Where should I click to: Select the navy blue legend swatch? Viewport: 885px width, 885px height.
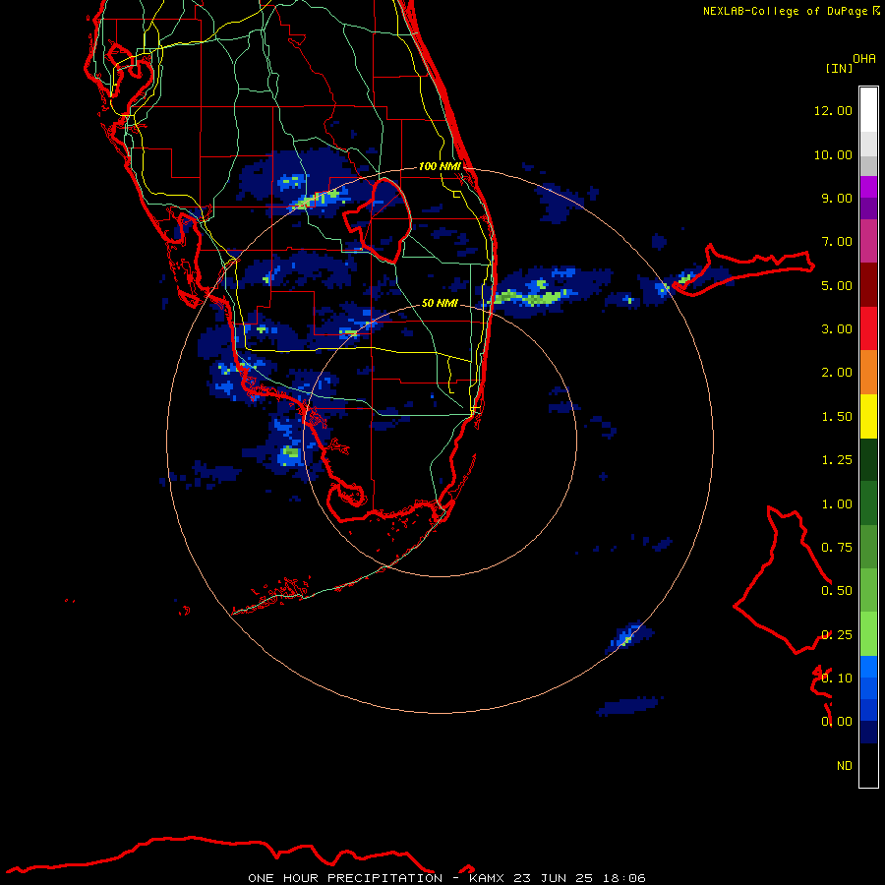tap(868, 732)
